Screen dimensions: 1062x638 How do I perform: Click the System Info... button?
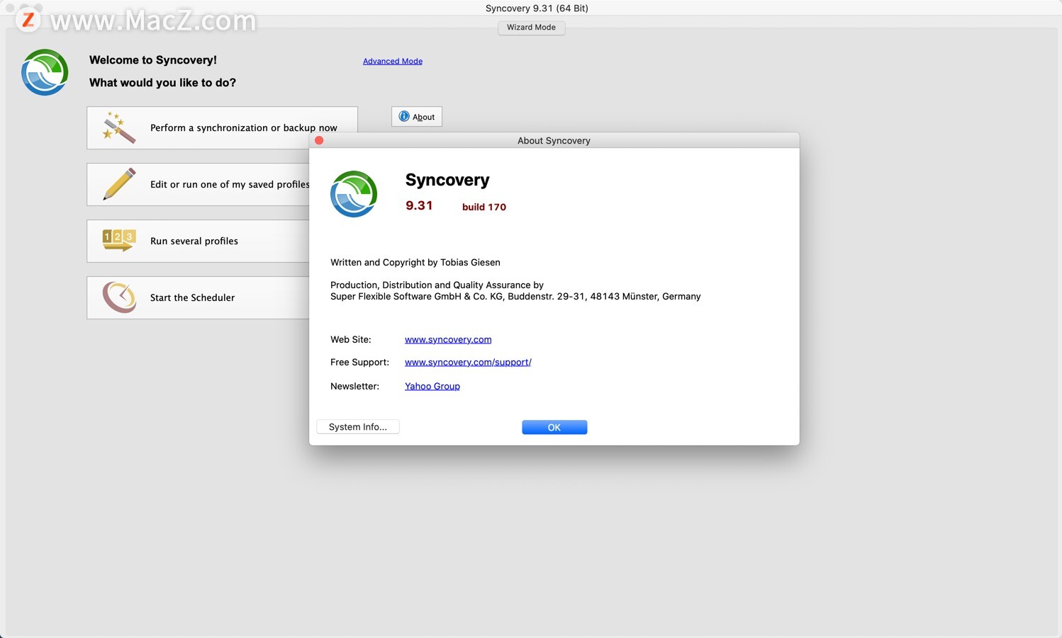point(358,427)
